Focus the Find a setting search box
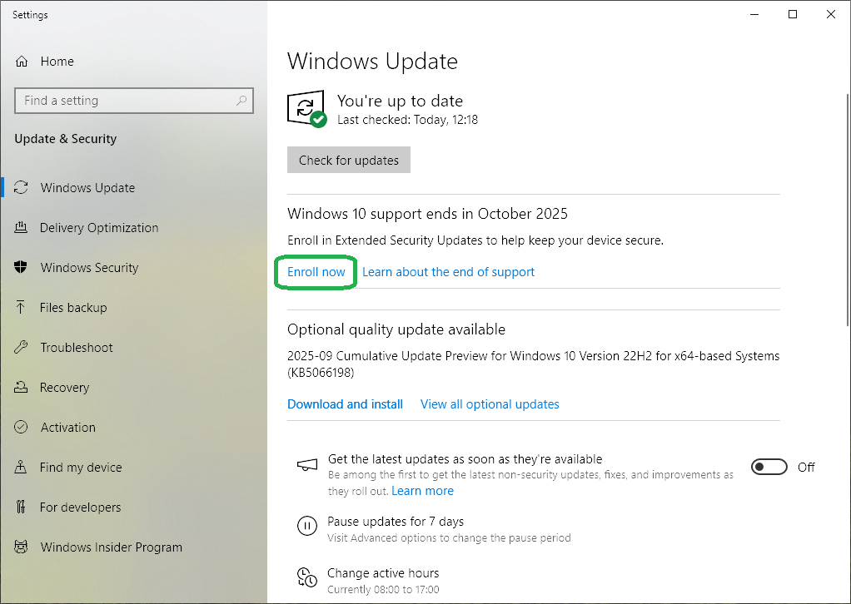 (125, 101)
